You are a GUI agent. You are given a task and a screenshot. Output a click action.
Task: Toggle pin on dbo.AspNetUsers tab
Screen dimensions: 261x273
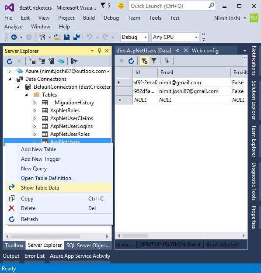coord(177,51)
